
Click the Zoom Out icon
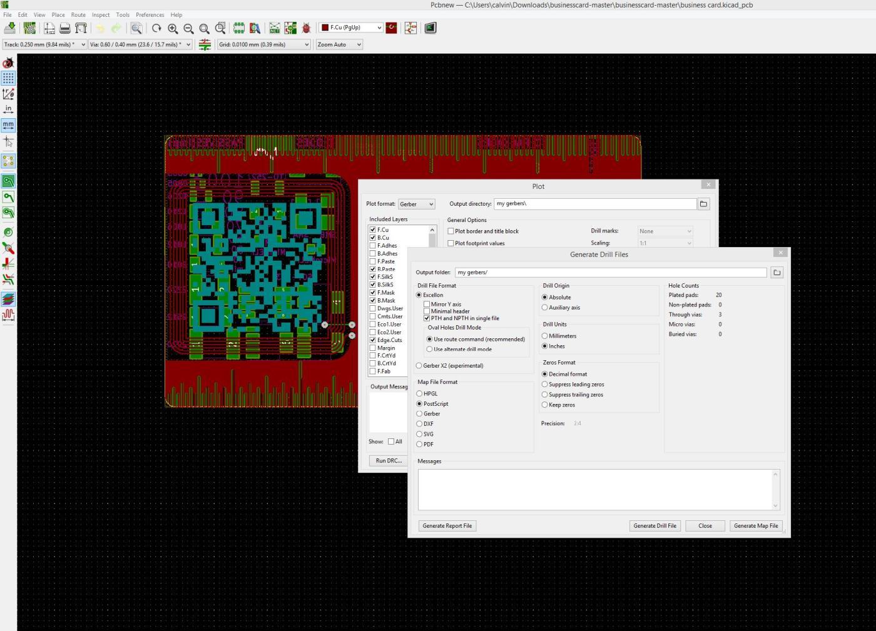pyautogui.click(x=188, y=28)
